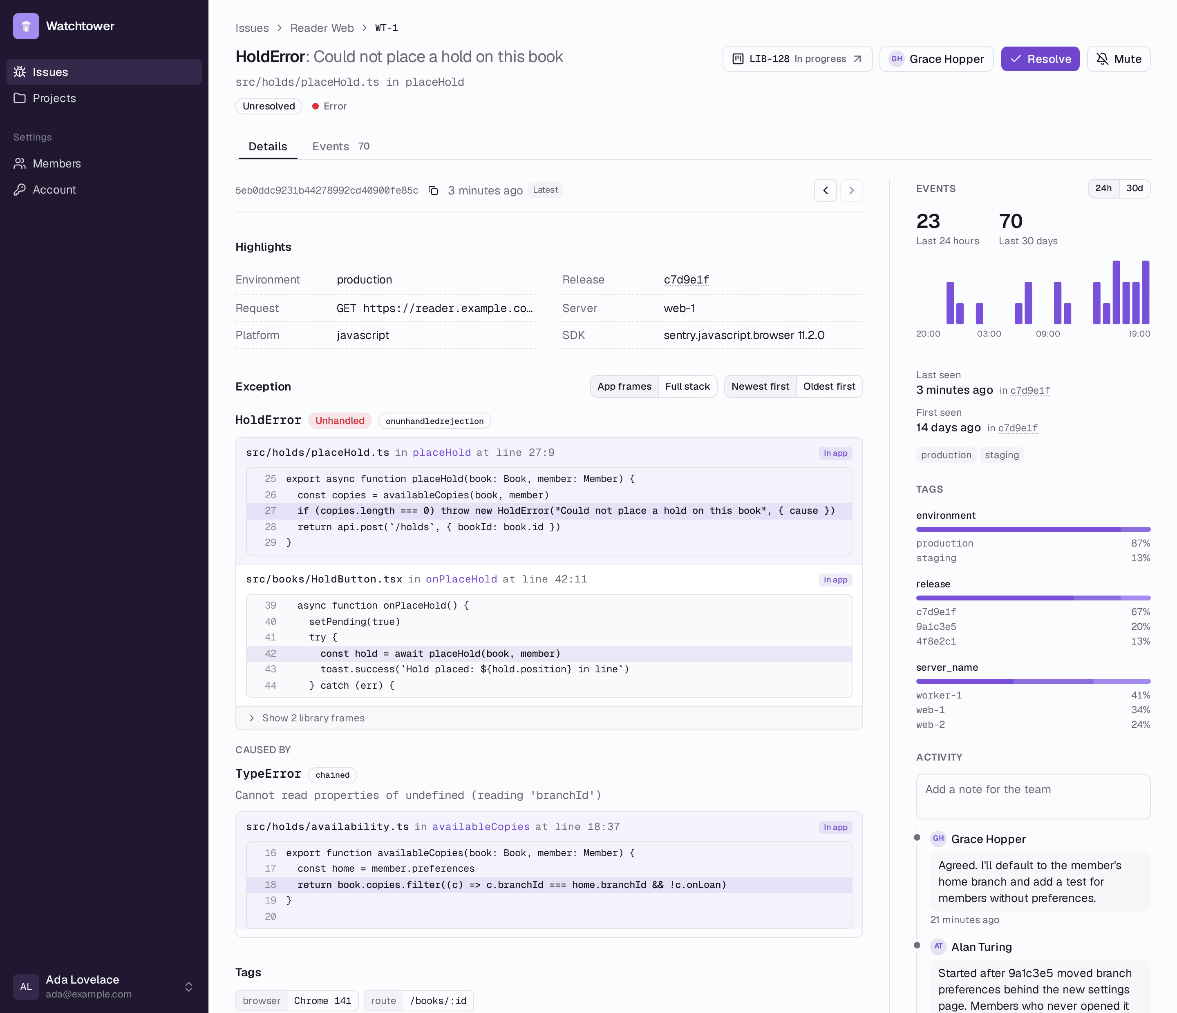Click the Resolve button
Viewport: 1177px width, 1013px height.
1040,59
